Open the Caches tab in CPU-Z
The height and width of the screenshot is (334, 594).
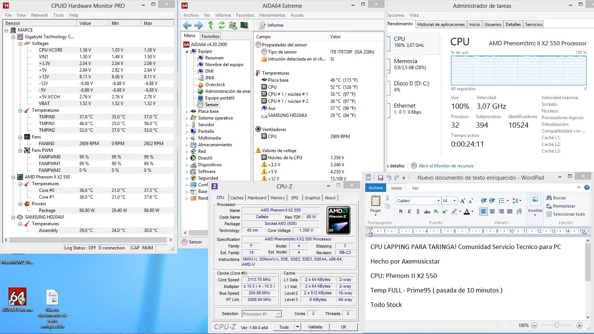click(x=236, y=198)
